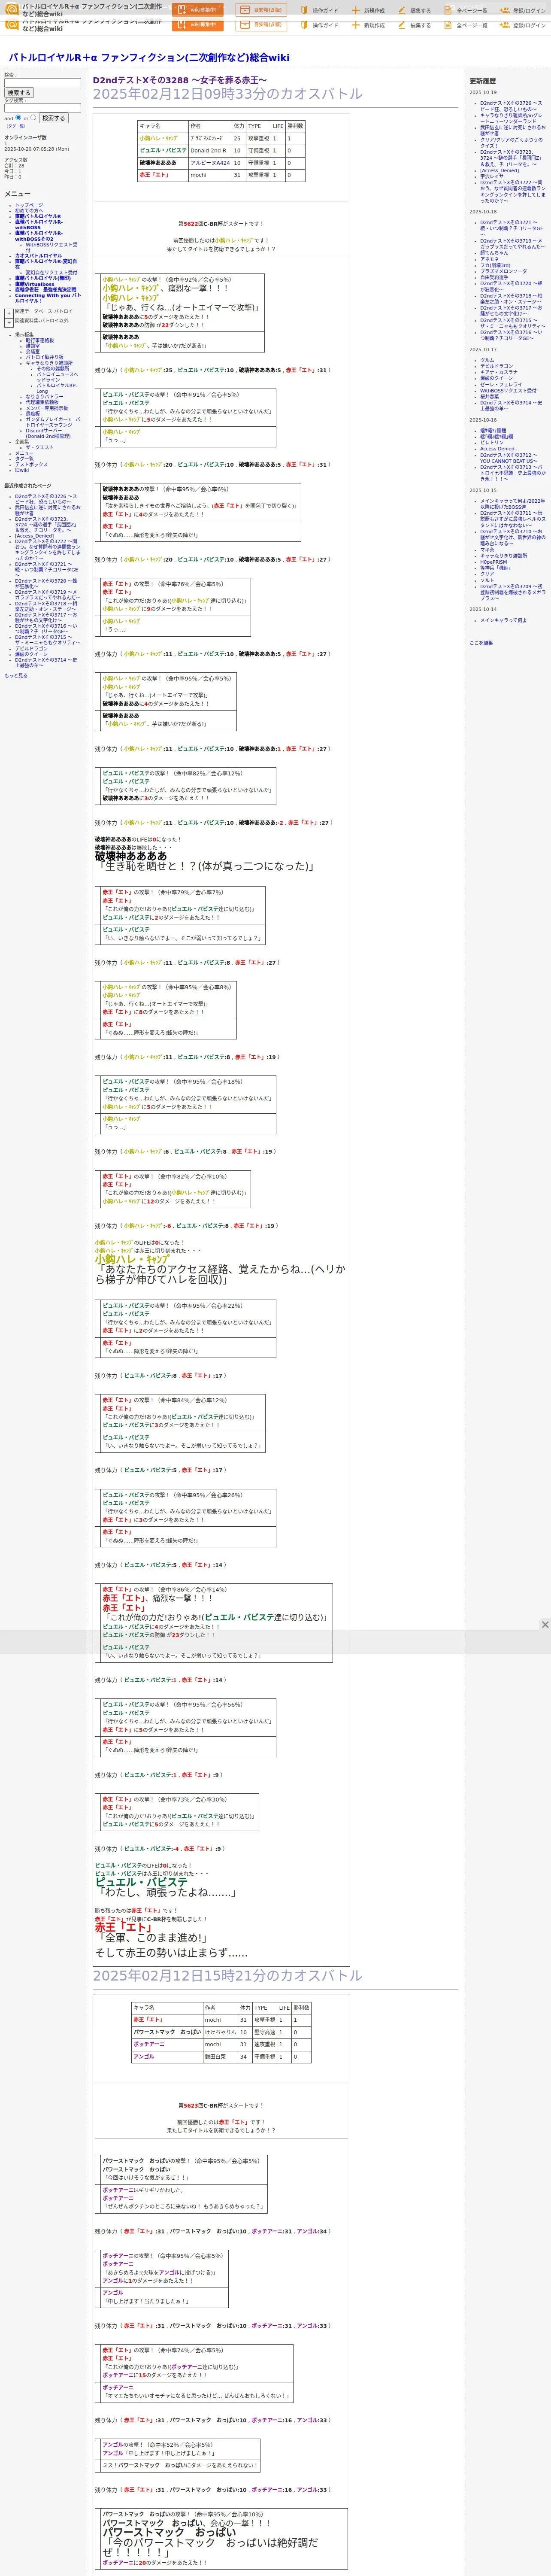Click 検索する button next to the or radio
The width and height of the screenshot is (551, 2576).
coord(53,118)
